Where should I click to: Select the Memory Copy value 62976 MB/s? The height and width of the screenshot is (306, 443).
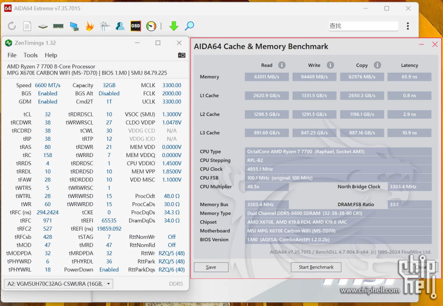pyautogui.click(x=362, y=77)
